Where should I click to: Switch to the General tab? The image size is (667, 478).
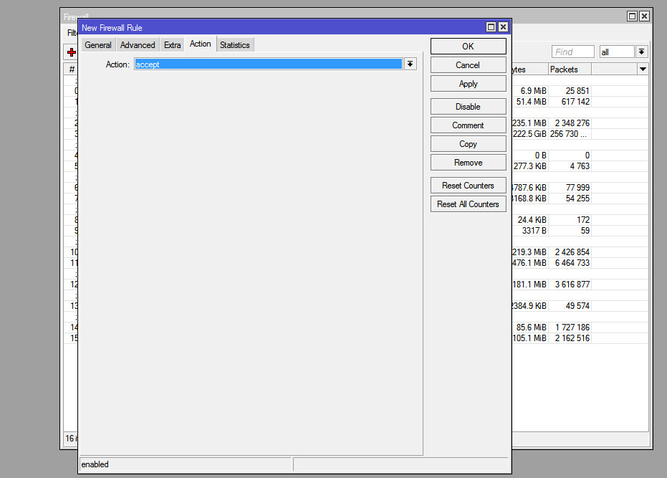tap(98, 45)
